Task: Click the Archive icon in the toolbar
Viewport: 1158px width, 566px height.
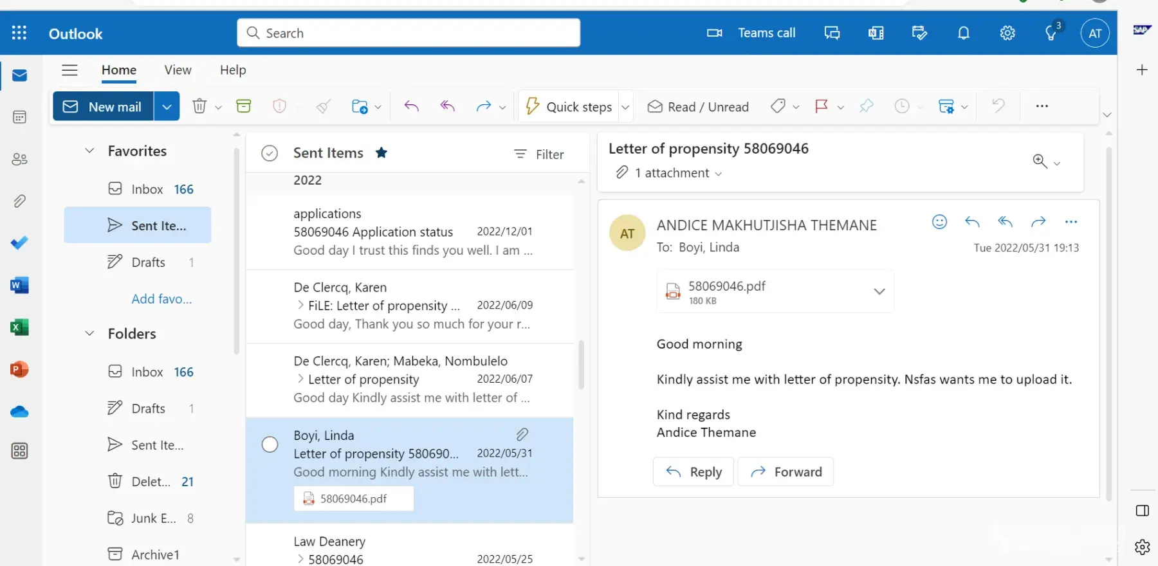Action: (244, 106)
